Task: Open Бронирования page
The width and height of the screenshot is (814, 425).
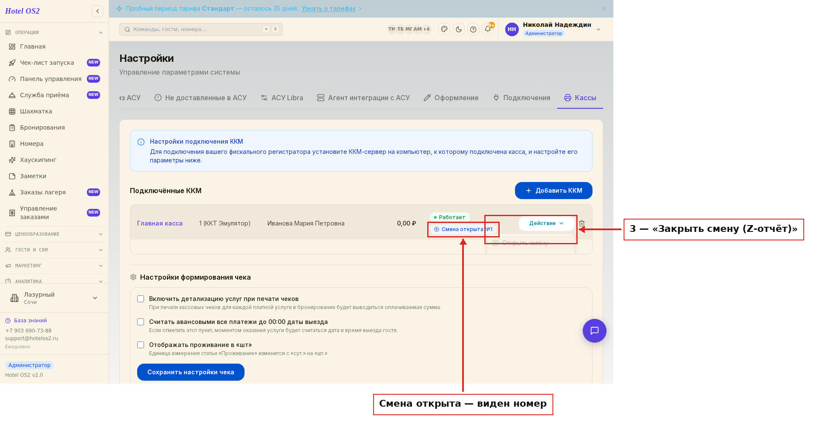Action: pos(54,127)
